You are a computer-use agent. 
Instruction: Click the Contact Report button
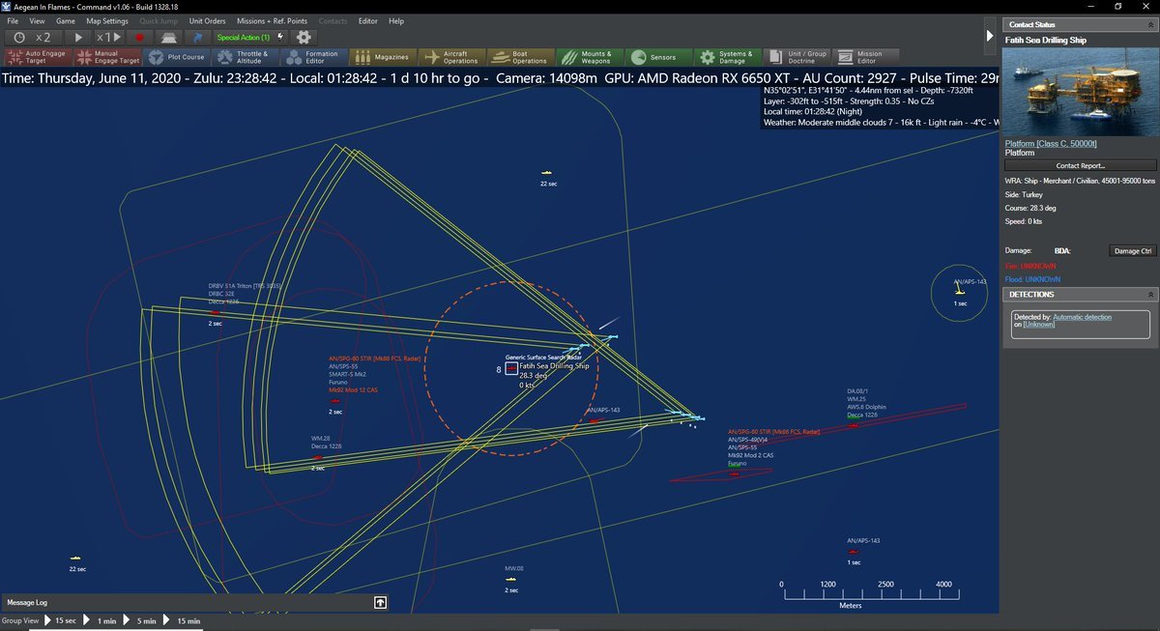[x=1080, y=166]
